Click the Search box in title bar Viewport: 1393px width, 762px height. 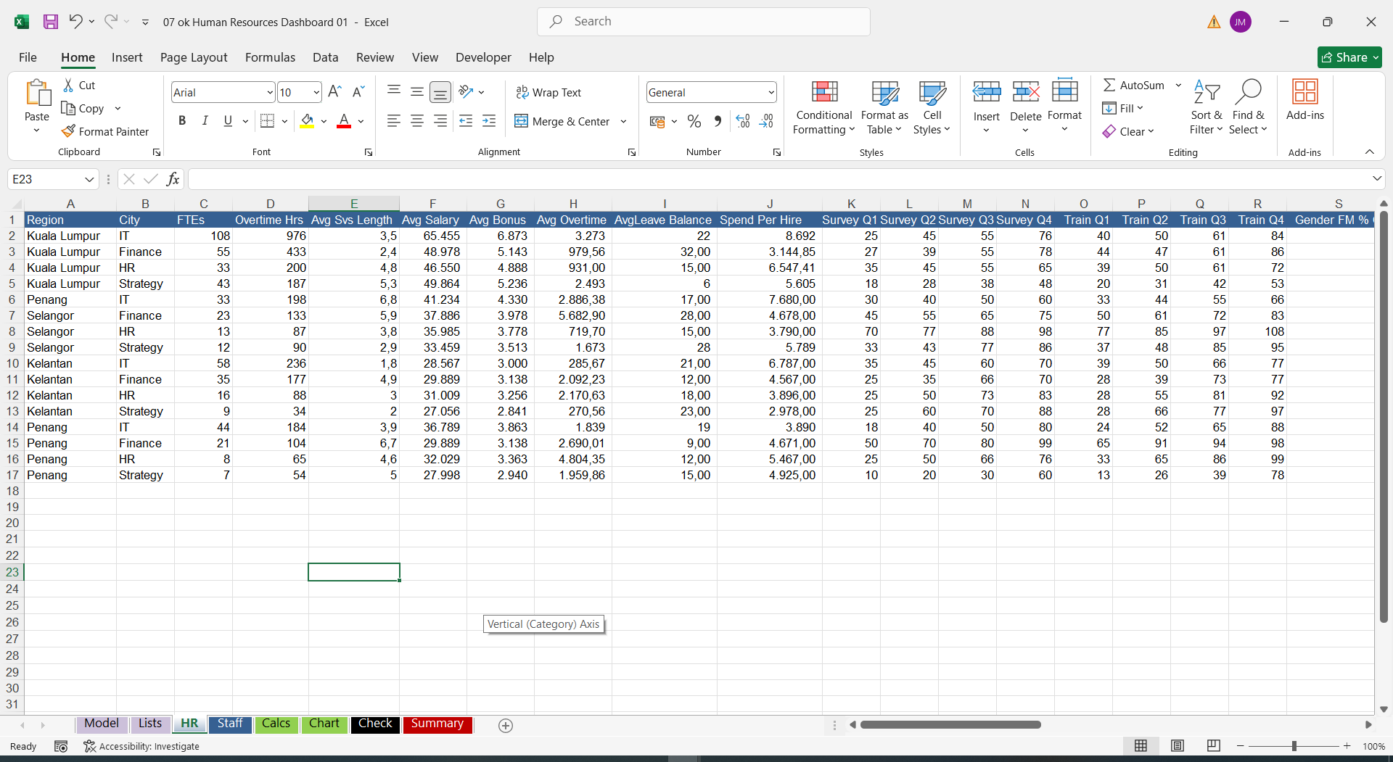click(x=704, y=22)
